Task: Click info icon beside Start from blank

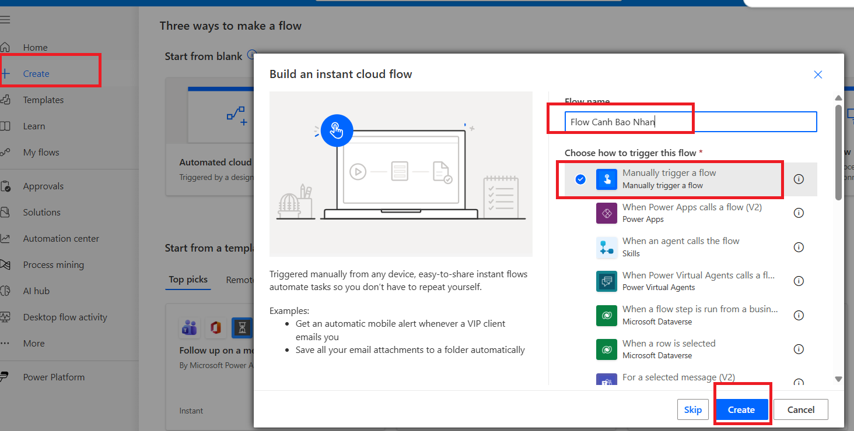Action: (x=251, y=55)
